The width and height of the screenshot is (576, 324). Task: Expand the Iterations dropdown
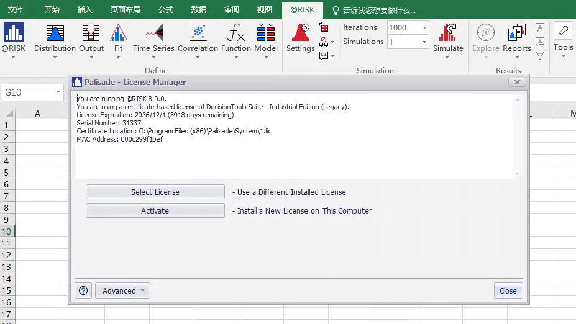point(424,27)
